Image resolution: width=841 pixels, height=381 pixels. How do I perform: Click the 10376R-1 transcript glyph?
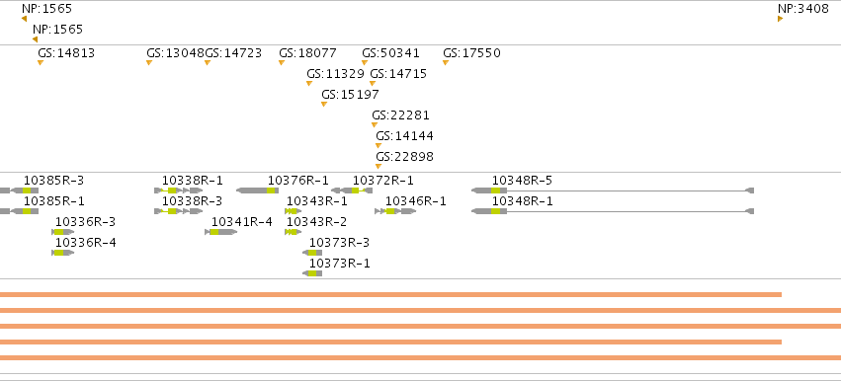point(257,190)
